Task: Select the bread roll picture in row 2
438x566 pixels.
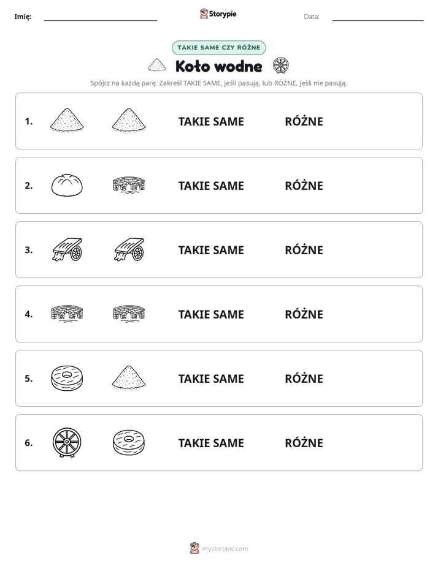Action: (x=67, y=185)
